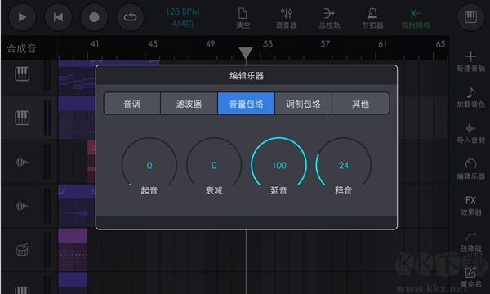
Task: Switch to the 滤波器 filter tab
Action: 189,104
